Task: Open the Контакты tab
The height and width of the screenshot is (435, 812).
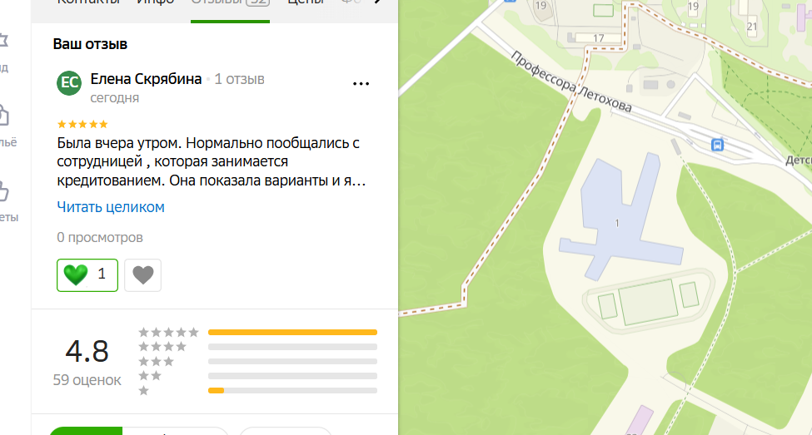Action: click(88, 2)
